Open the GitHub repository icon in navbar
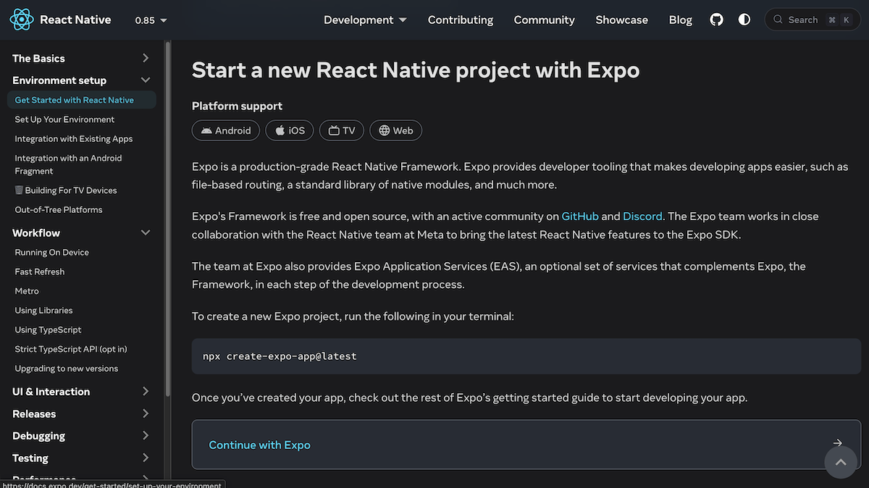Image resolution: width=869 pixels, height=488 pixels. [716, 20]
